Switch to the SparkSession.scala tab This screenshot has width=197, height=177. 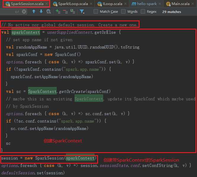coord(27,4)
